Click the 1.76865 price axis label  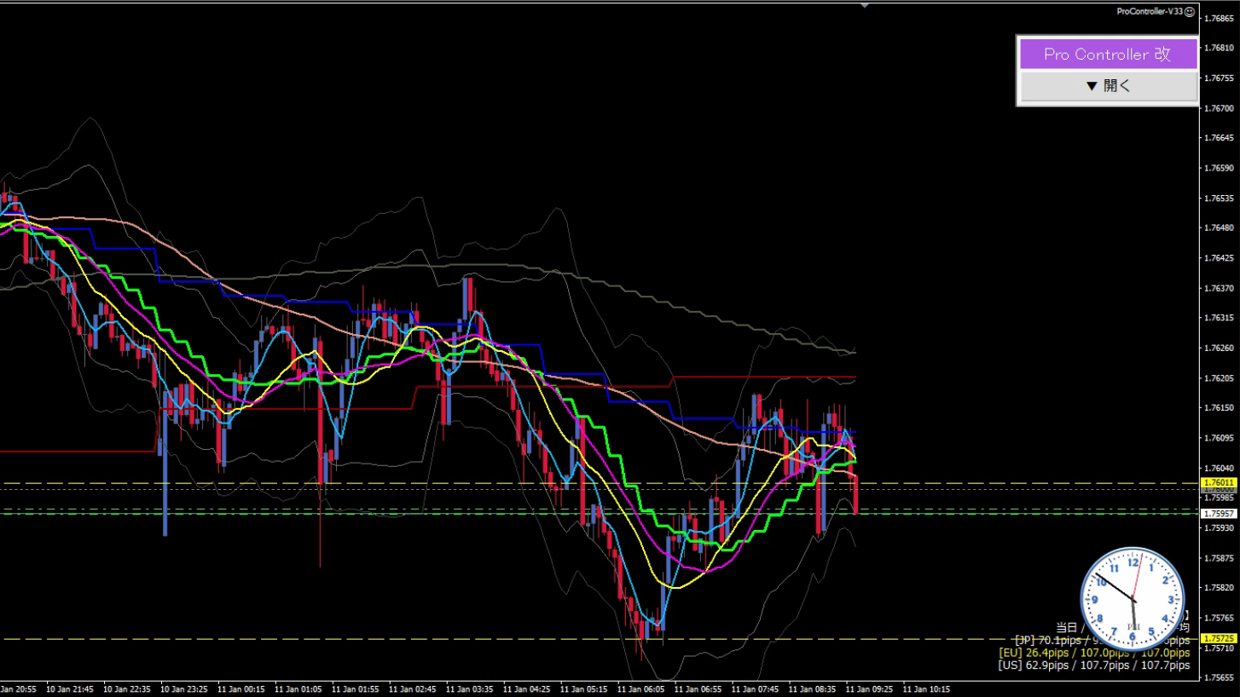tap(1220, 18)
